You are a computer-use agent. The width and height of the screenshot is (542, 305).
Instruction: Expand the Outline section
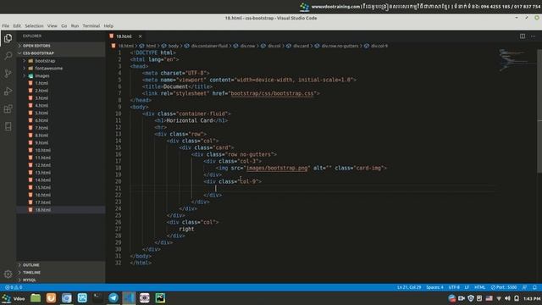[60, 265]
